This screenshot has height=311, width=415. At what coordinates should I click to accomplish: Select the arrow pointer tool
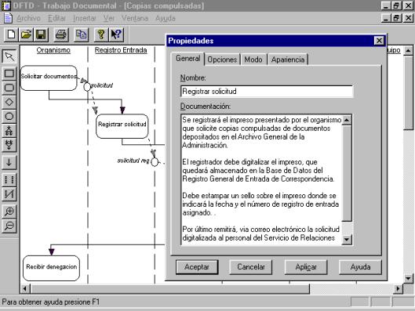tap(9, 56)
